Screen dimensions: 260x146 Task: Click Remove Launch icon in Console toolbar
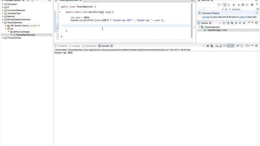[208, 46]
